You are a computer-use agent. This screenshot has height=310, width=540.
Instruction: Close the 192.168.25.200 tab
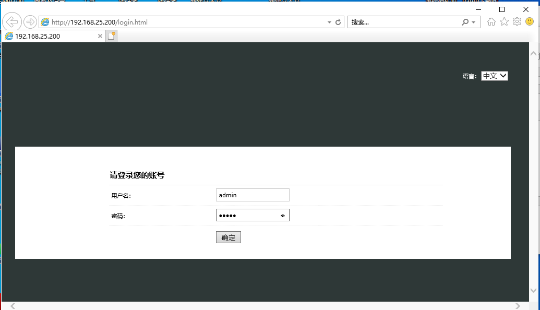point(99,36)
